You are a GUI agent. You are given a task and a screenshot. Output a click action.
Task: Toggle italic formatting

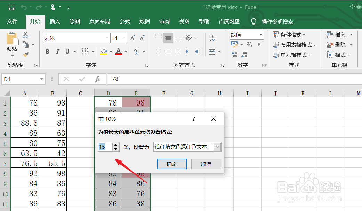tap(58, 52)
